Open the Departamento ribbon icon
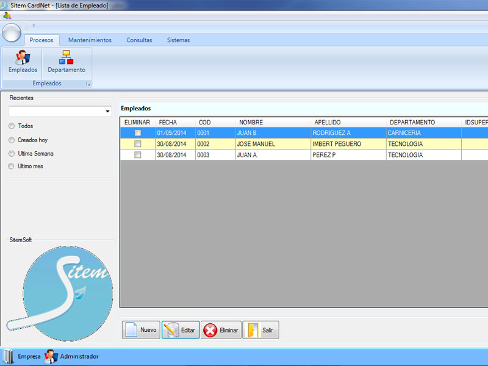The image size is (488, 366). pos(66,62)
